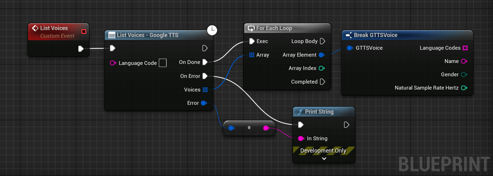Click the Array Element output pin
The height and width of the screenshot is (176, 493).
click(322, 55)
